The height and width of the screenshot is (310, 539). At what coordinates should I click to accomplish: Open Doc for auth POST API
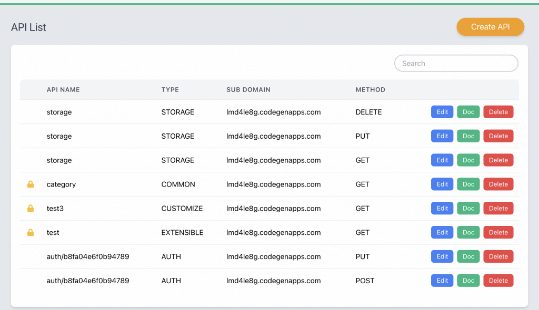pyautogui.click(x=468, y=281)
